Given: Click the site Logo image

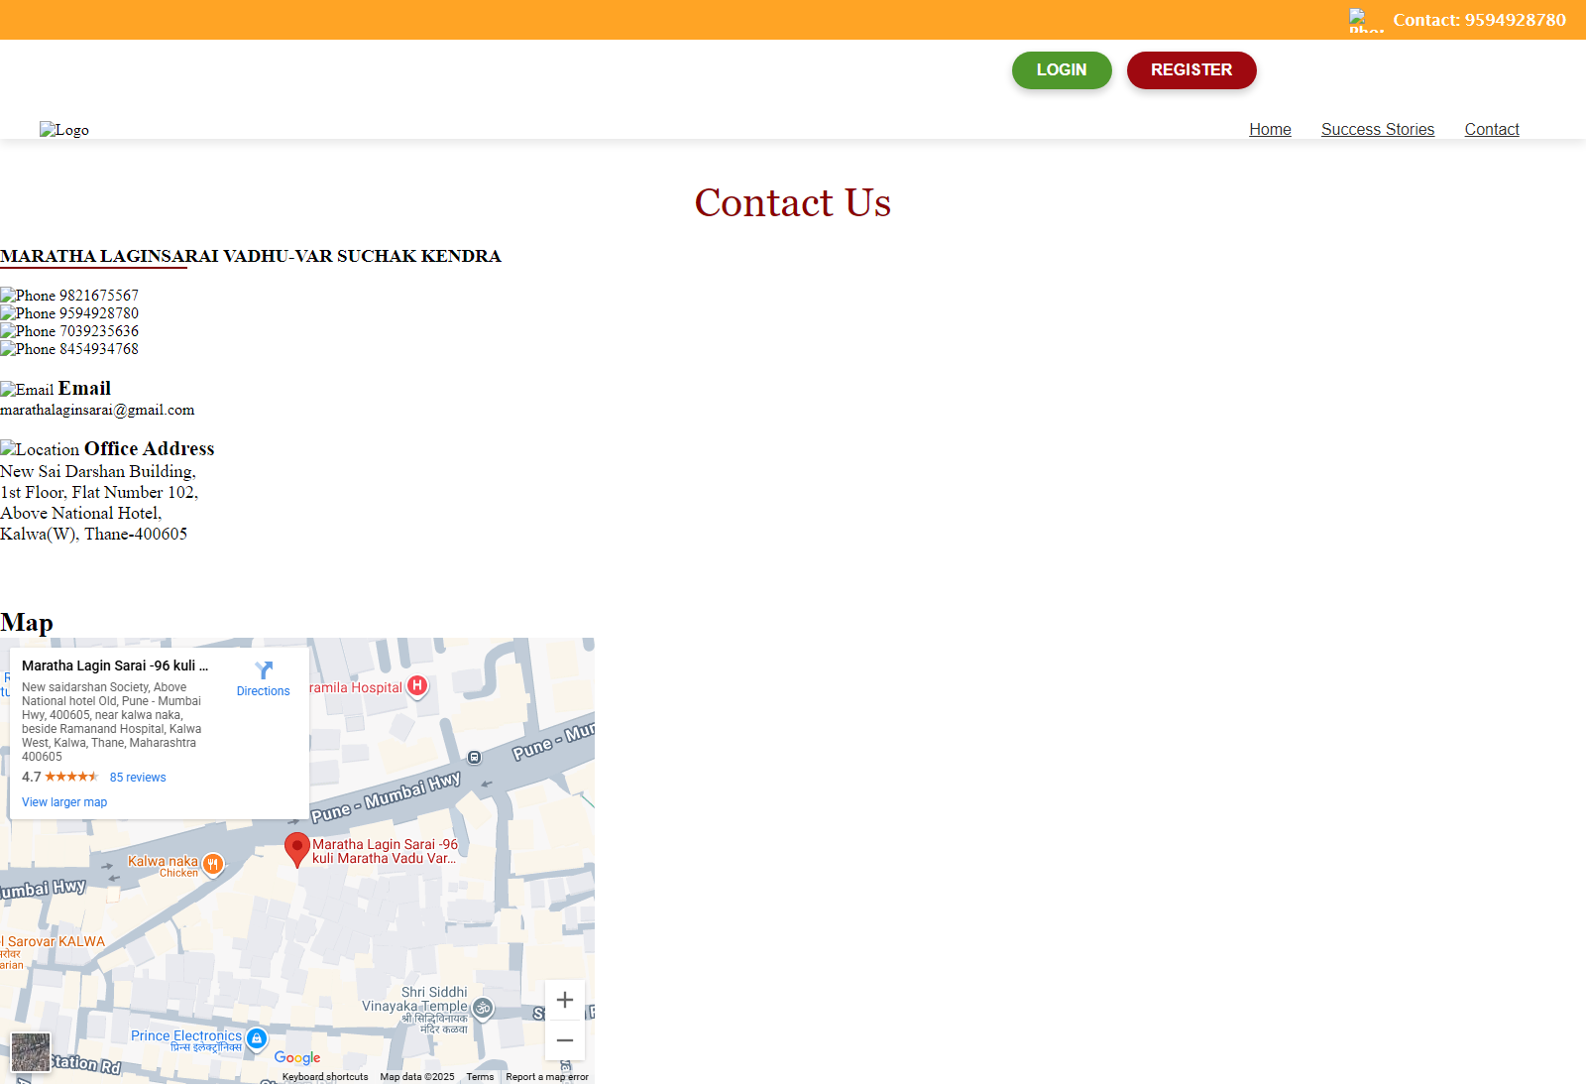Looking at the screenshot, I should (x=64, y=130).
